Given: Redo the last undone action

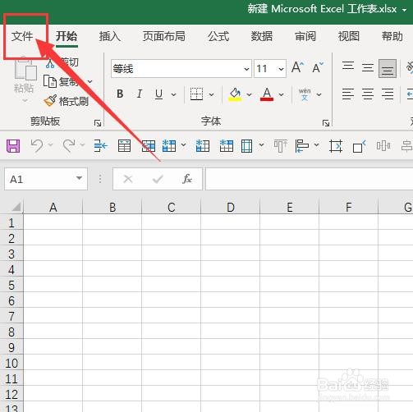Looking at the screenshot, I should pyautogui.click(x=69, y=145).
